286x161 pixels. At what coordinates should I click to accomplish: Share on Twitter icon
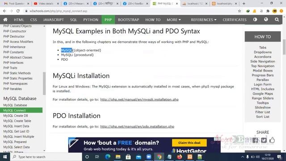coord(264,140)
